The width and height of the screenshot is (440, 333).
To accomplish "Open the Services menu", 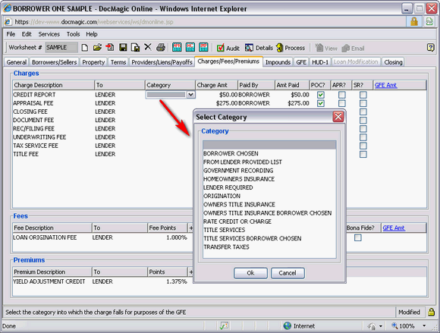I will 49,34.
